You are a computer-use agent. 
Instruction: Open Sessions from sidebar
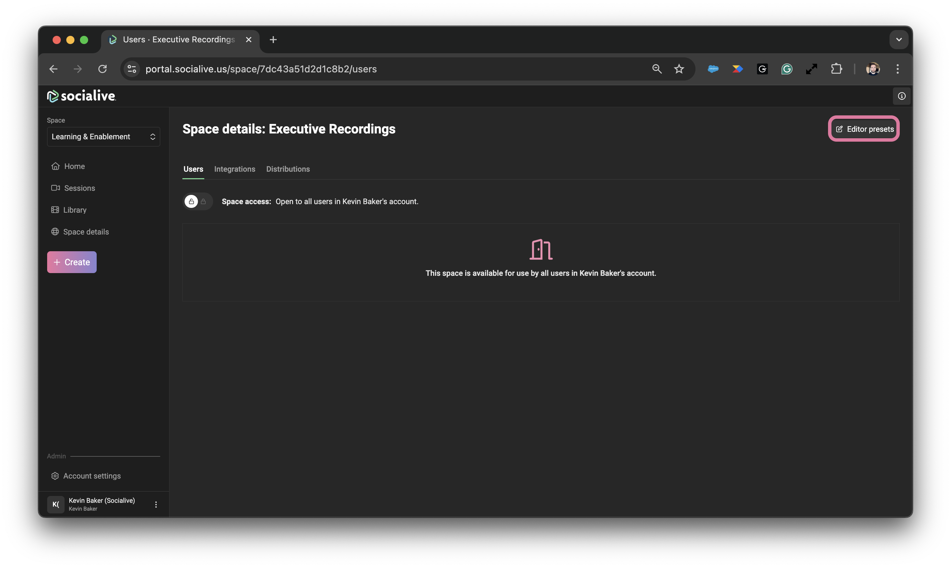(79, 188)
